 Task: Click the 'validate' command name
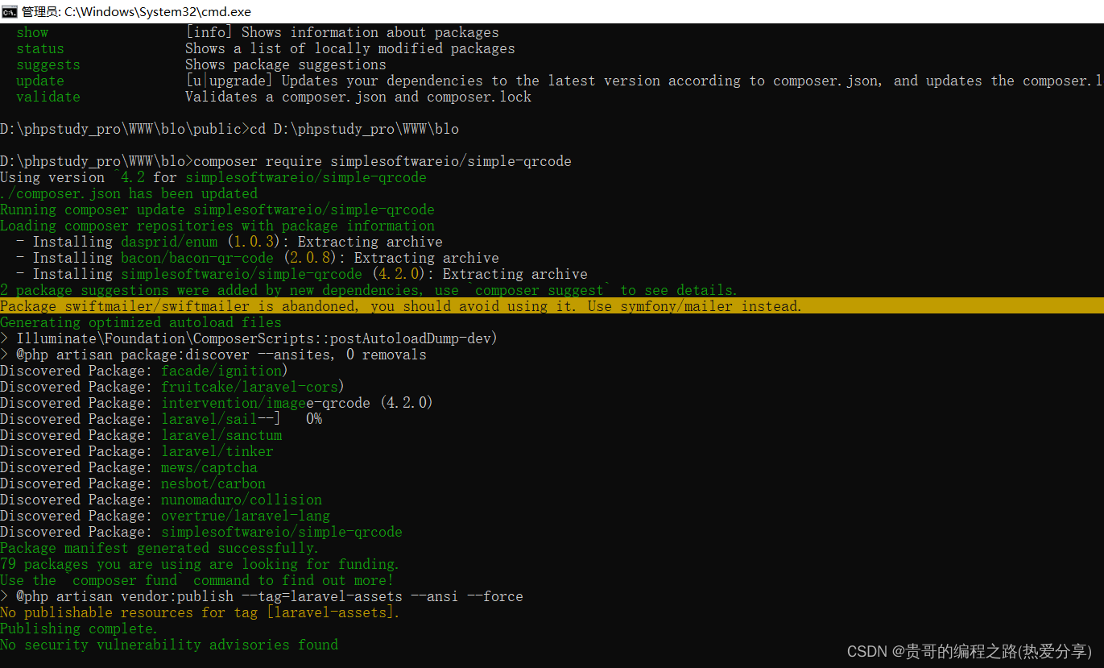click(x=48, y=97)
